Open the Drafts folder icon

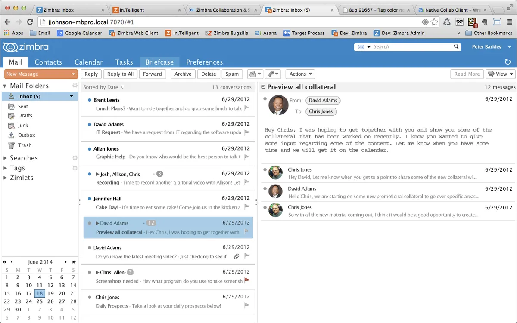11,116
